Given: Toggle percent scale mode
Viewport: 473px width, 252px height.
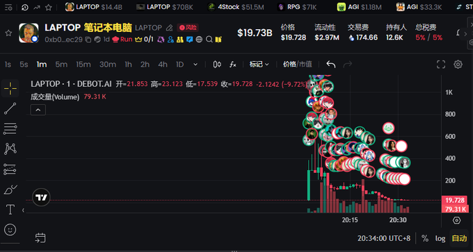Looking at the screenshot, I should point(425,238).
